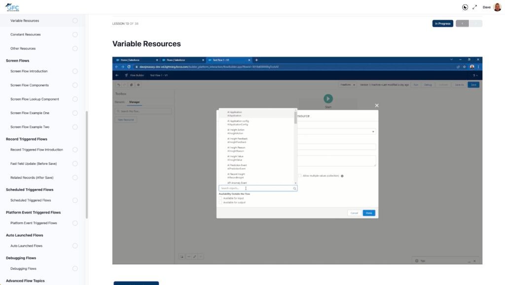Click the Debug button in Flow Builder
The width and height of the screenshot is (505, 285).
click(x=428, y=85)
